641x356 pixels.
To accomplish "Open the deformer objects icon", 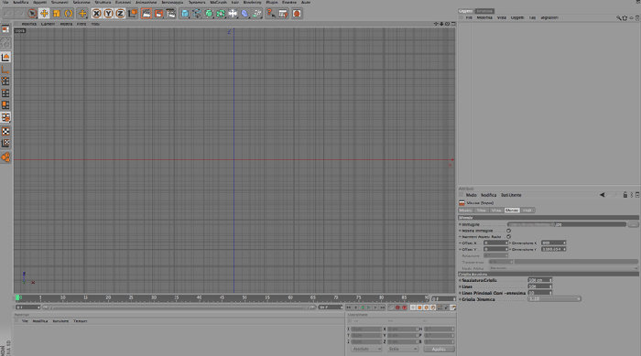I will [233, 14].
